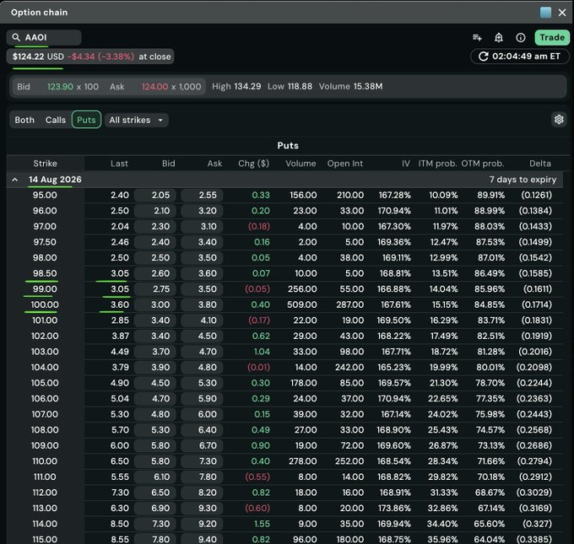Click the green Trade button
574x544 pixels.
click(x=552, y=37)
